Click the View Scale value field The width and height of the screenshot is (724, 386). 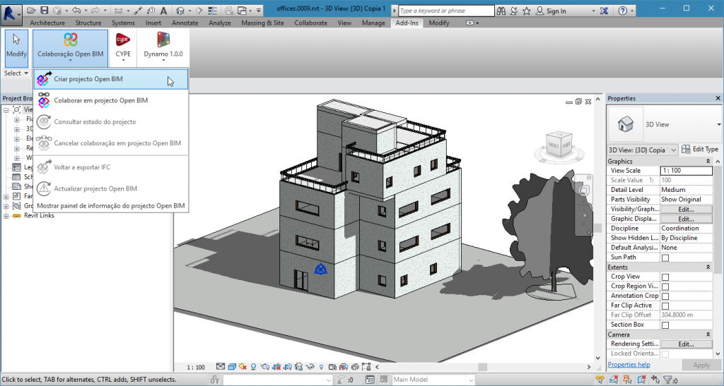pos(686,171)
